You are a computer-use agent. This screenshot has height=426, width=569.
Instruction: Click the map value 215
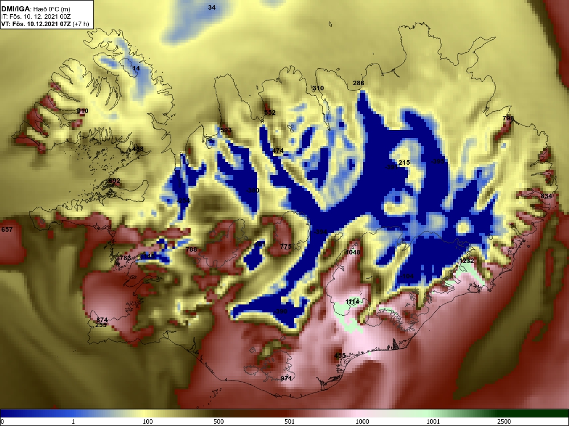click(404, 162)
